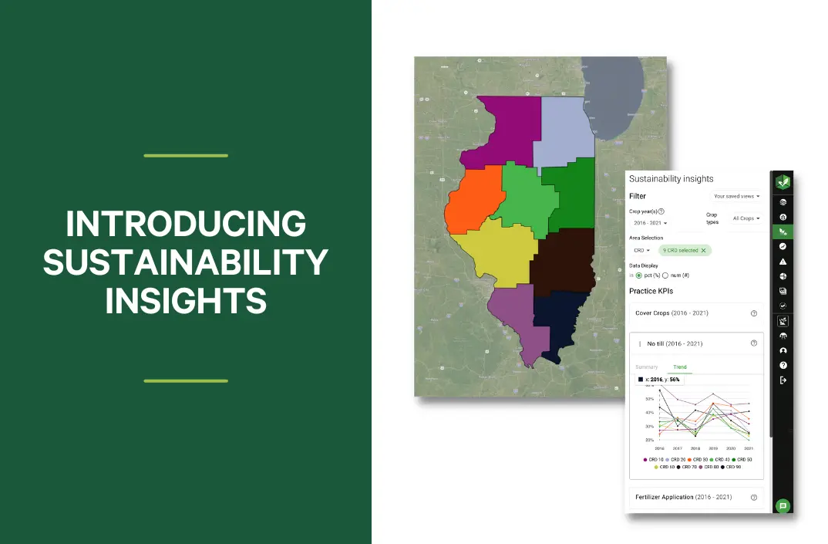This screenshot has height=544, width=828.
Task: Open the group people sidebar icon
Action: pos(783,336)
